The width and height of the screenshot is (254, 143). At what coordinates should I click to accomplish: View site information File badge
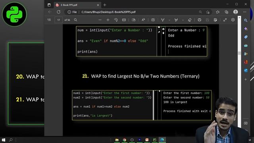pos(72,12)
